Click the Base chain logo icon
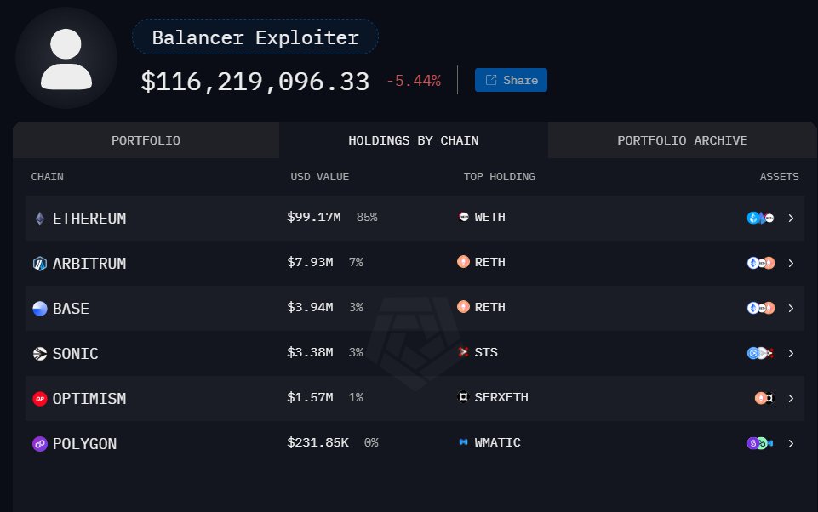The width and height of the screenshot is (818, 512). pos(39,309)
